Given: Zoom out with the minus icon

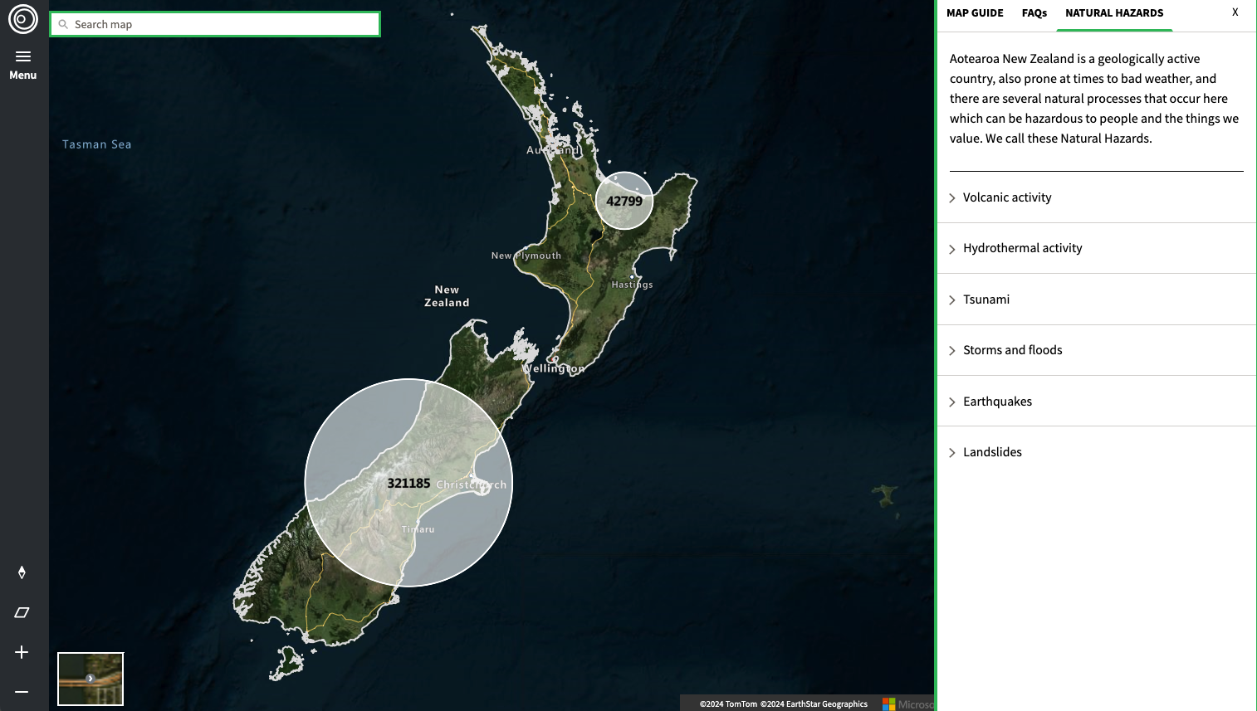Looking at the screenshot, I should [22, 692].
